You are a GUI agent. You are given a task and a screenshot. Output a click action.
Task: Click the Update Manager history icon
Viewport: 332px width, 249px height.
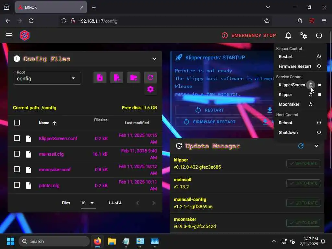point(179,146)
